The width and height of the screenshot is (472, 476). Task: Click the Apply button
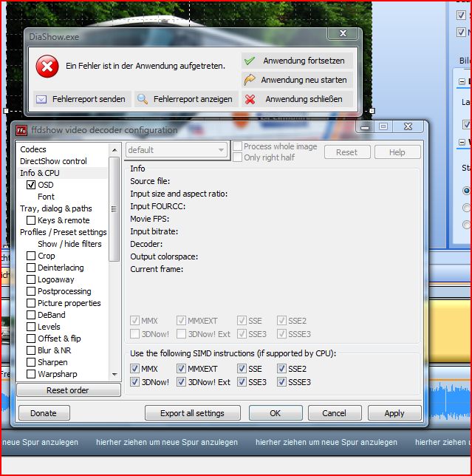[394, 413]
